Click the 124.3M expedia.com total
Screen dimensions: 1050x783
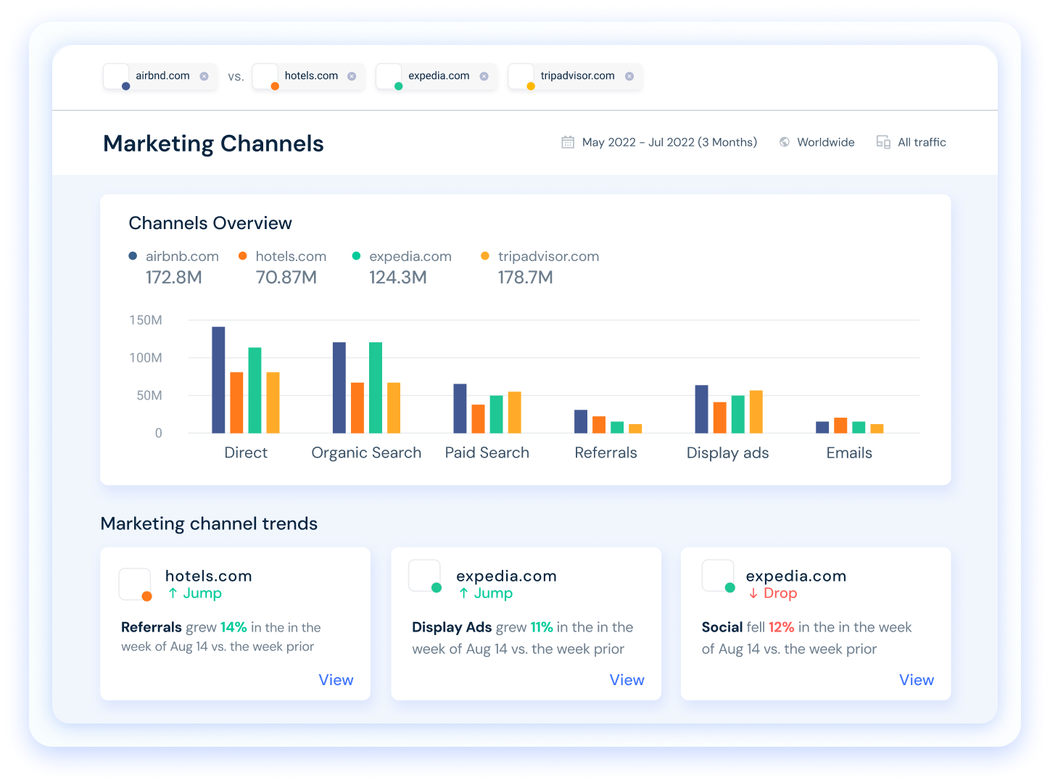pos(397,278)
